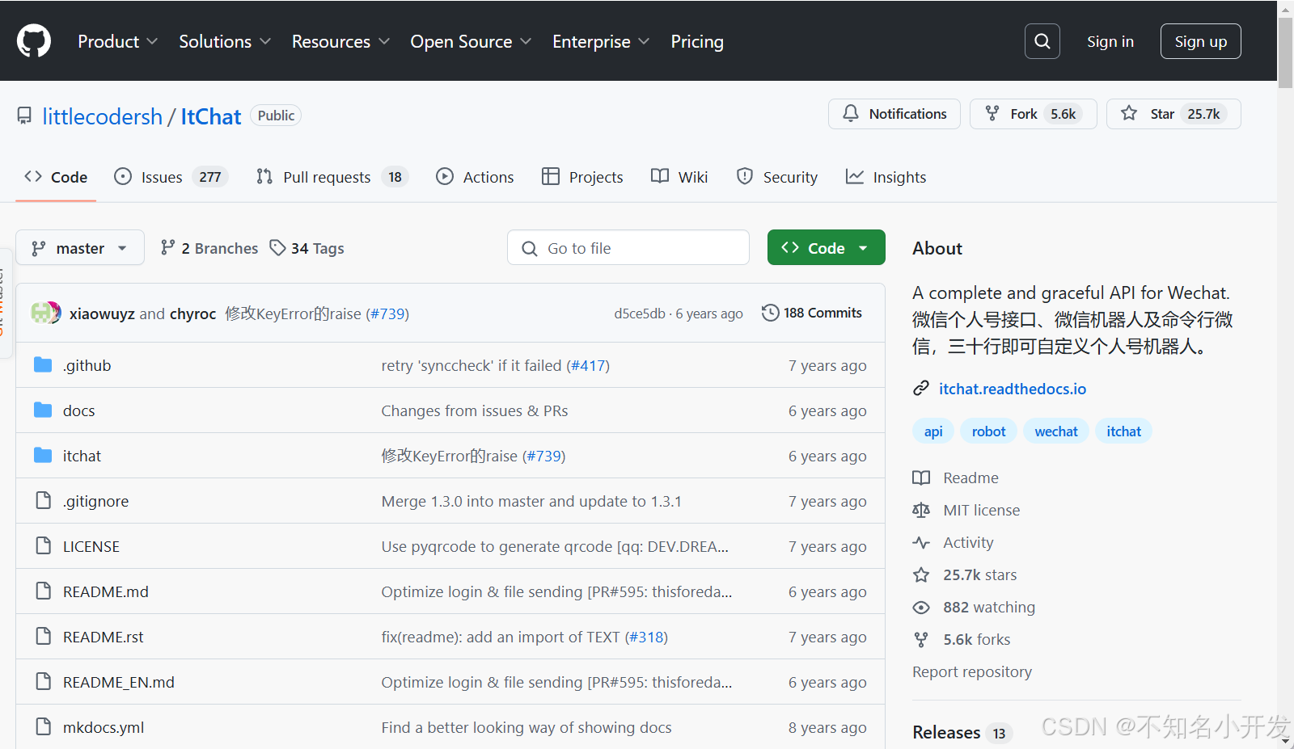Open the green Code dropdown button
This screenshot has width=1294, height=749.
point(826,247)
